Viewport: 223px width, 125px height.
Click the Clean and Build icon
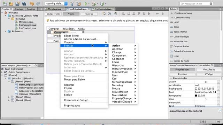click(x=79, y=4)
